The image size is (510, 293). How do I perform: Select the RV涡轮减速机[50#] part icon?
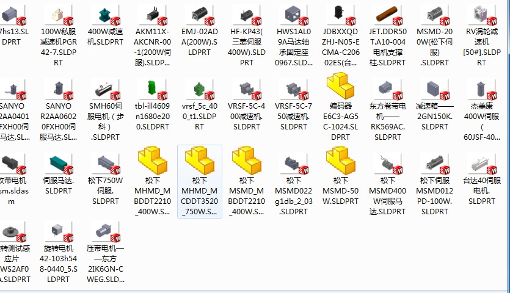482,15
